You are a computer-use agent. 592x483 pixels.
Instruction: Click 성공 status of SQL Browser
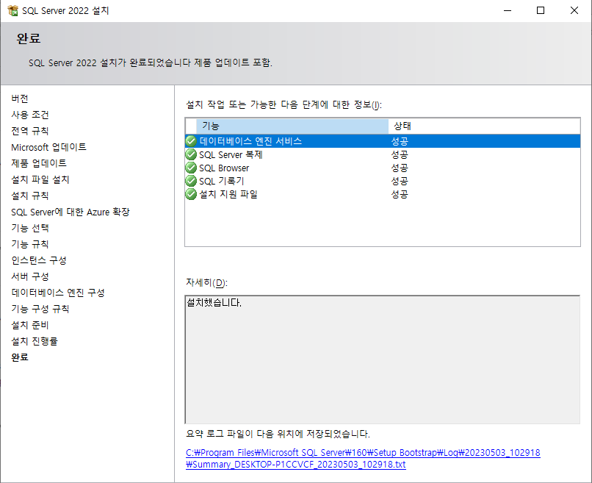(x=400, y=168)
